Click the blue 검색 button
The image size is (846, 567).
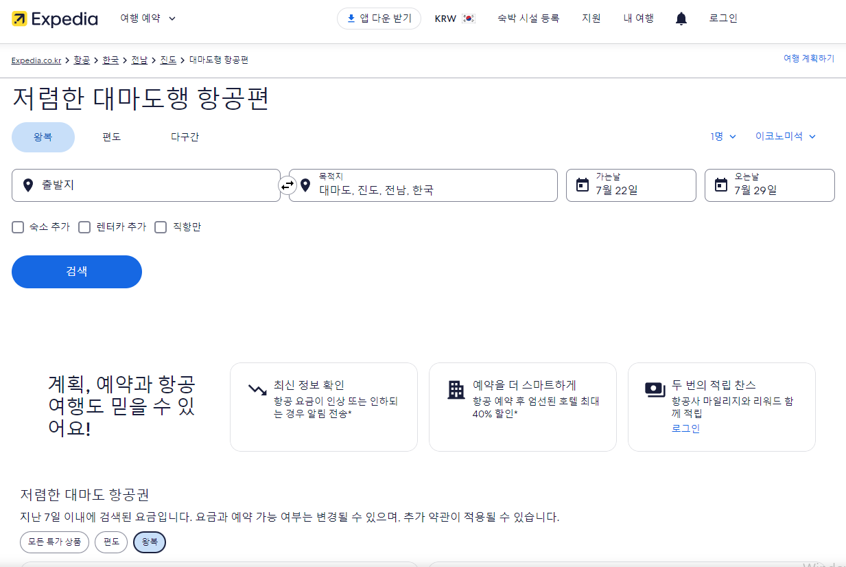coord(77,272)
